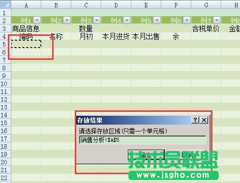Select column B header
The width and height of the screenshot is (240, 183).
(x=56, y=5)
